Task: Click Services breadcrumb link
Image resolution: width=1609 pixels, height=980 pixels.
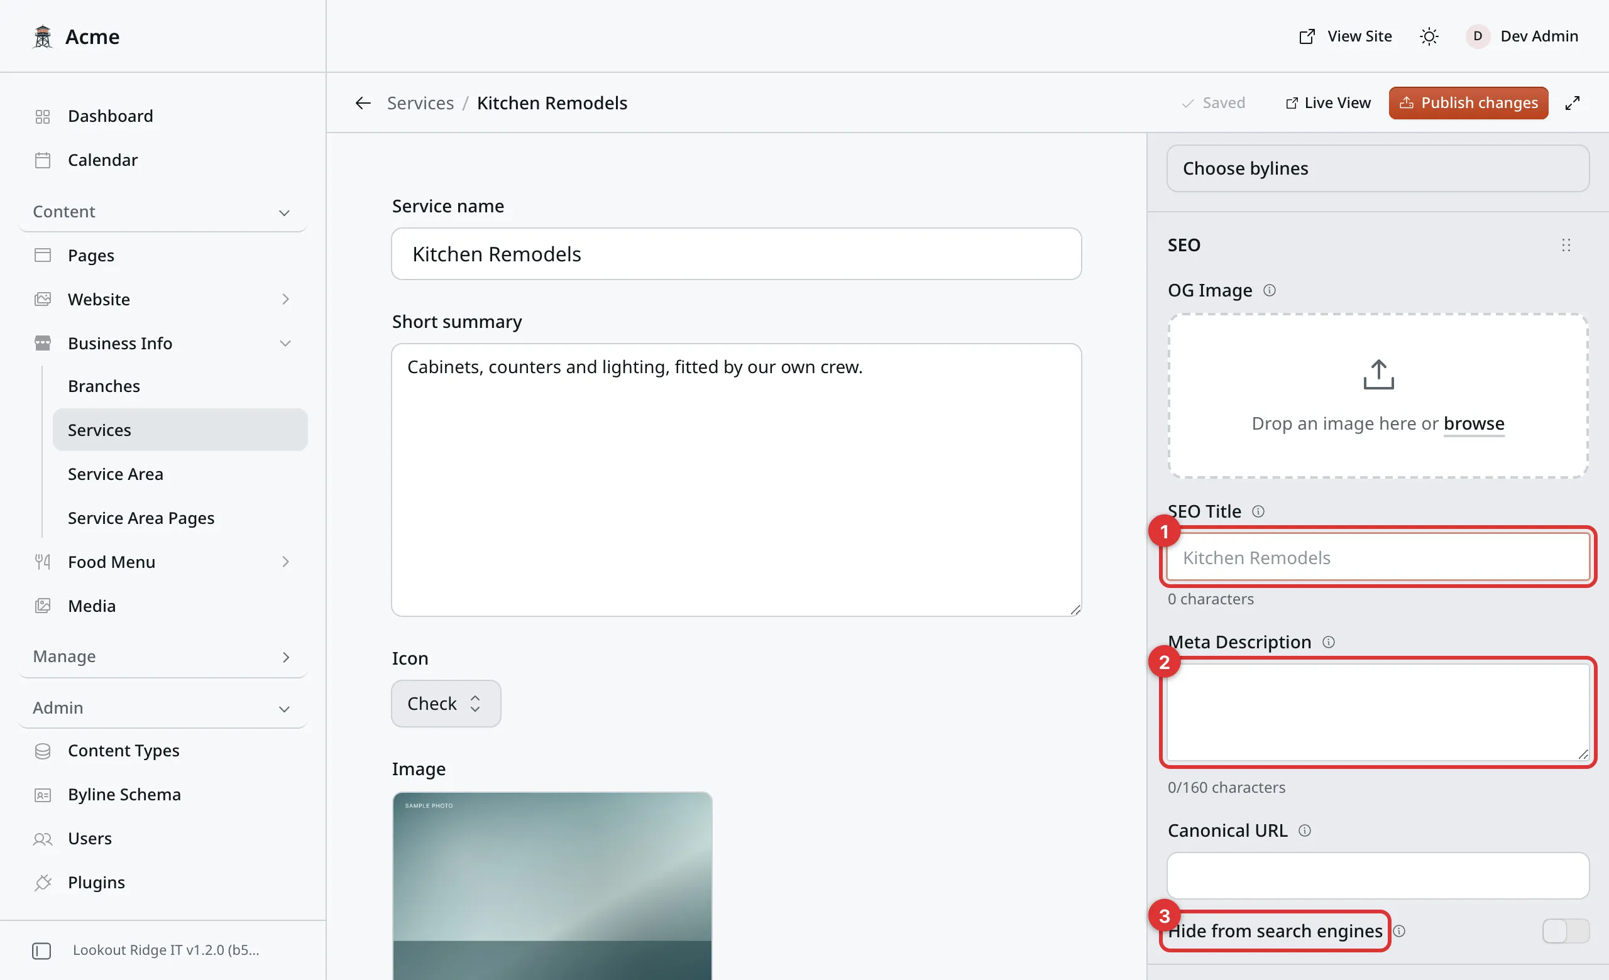Action: coord(420,103)
